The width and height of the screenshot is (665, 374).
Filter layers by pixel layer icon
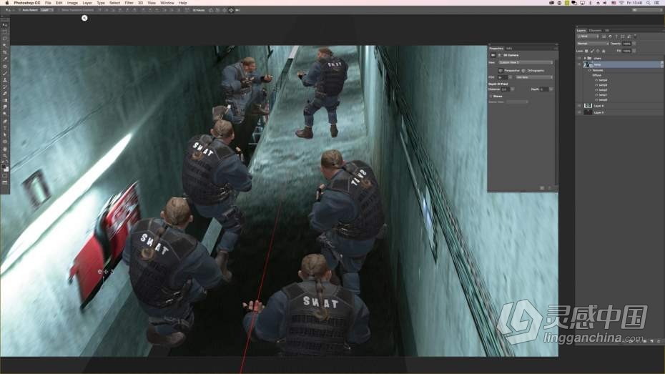(x=604, y=36)
